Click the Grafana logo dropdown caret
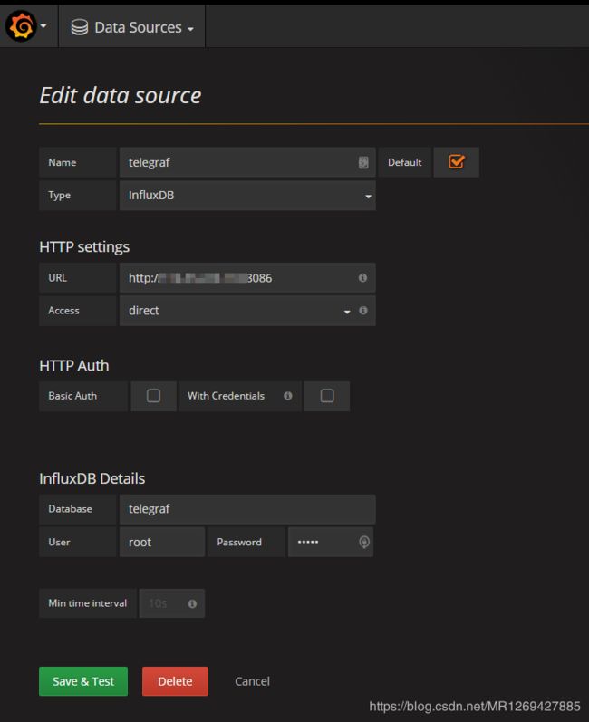The image size is (589, 722). [x=43, y=26]
